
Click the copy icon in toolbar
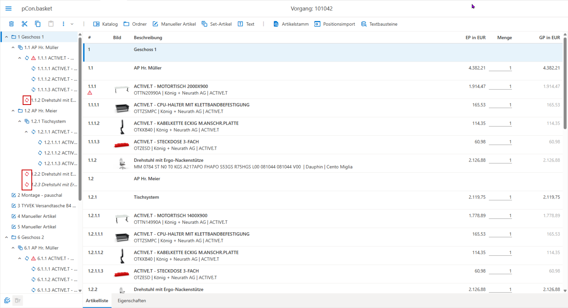point(38,24)
